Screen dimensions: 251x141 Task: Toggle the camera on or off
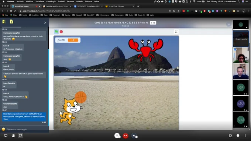point(134,135)
